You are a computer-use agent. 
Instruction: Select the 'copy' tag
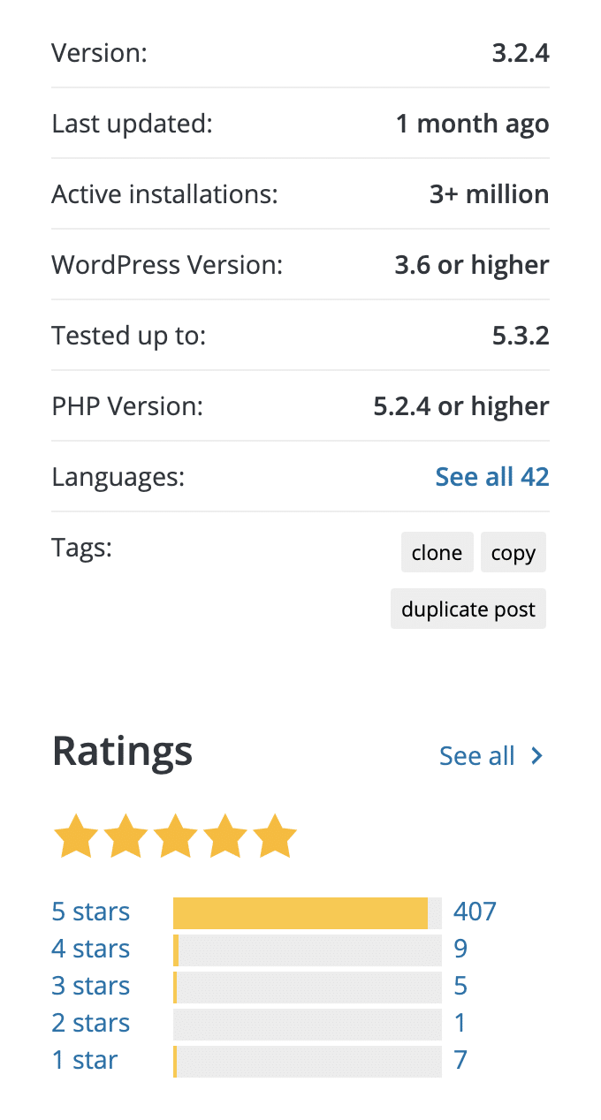click(513, 553)
